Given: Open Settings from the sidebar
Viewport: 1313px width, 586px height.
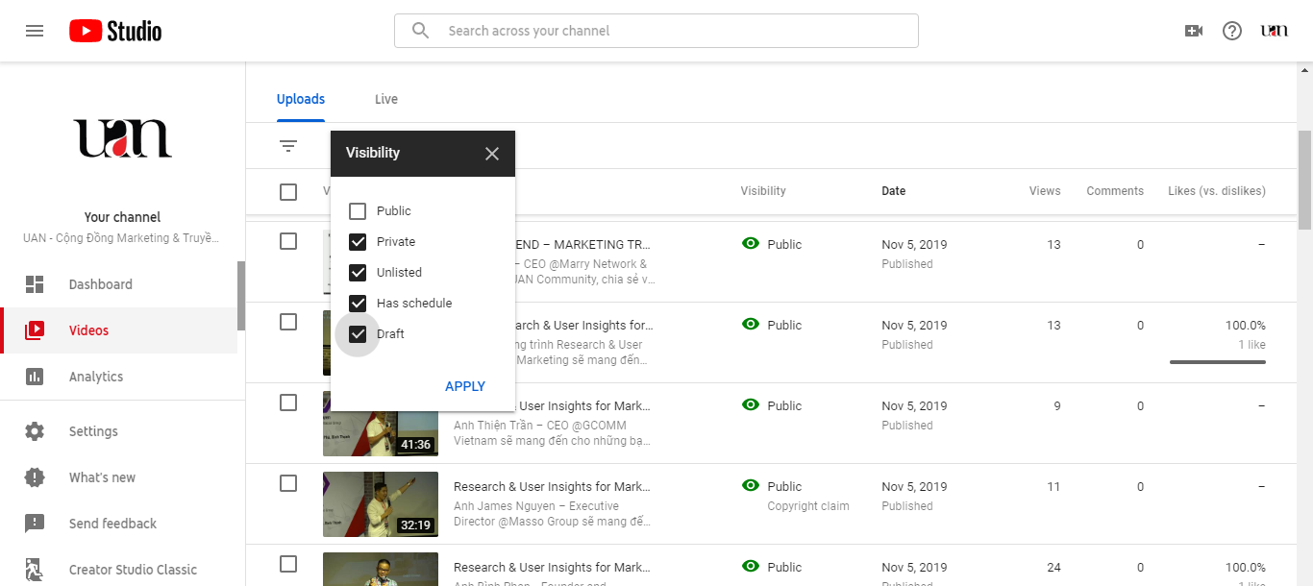Looking at the screenshot, I should [93, 431].
